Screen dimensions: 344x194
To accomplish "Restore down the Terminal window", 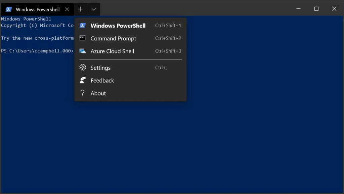I will (x=316, y=8).
